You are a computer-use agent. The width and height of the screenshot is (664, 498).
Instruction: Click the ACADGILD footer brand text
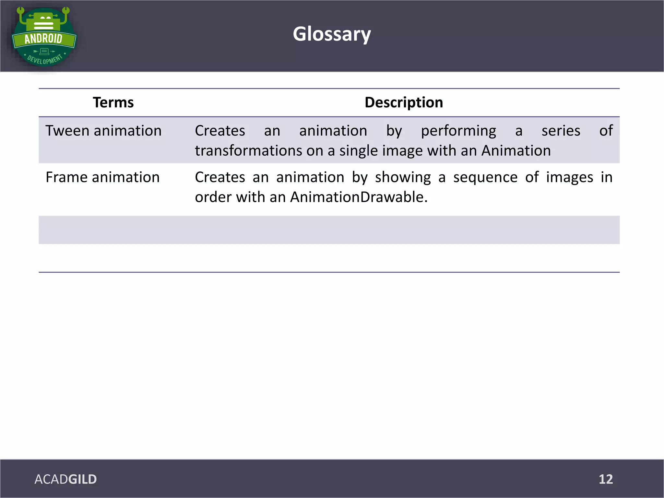65,479
